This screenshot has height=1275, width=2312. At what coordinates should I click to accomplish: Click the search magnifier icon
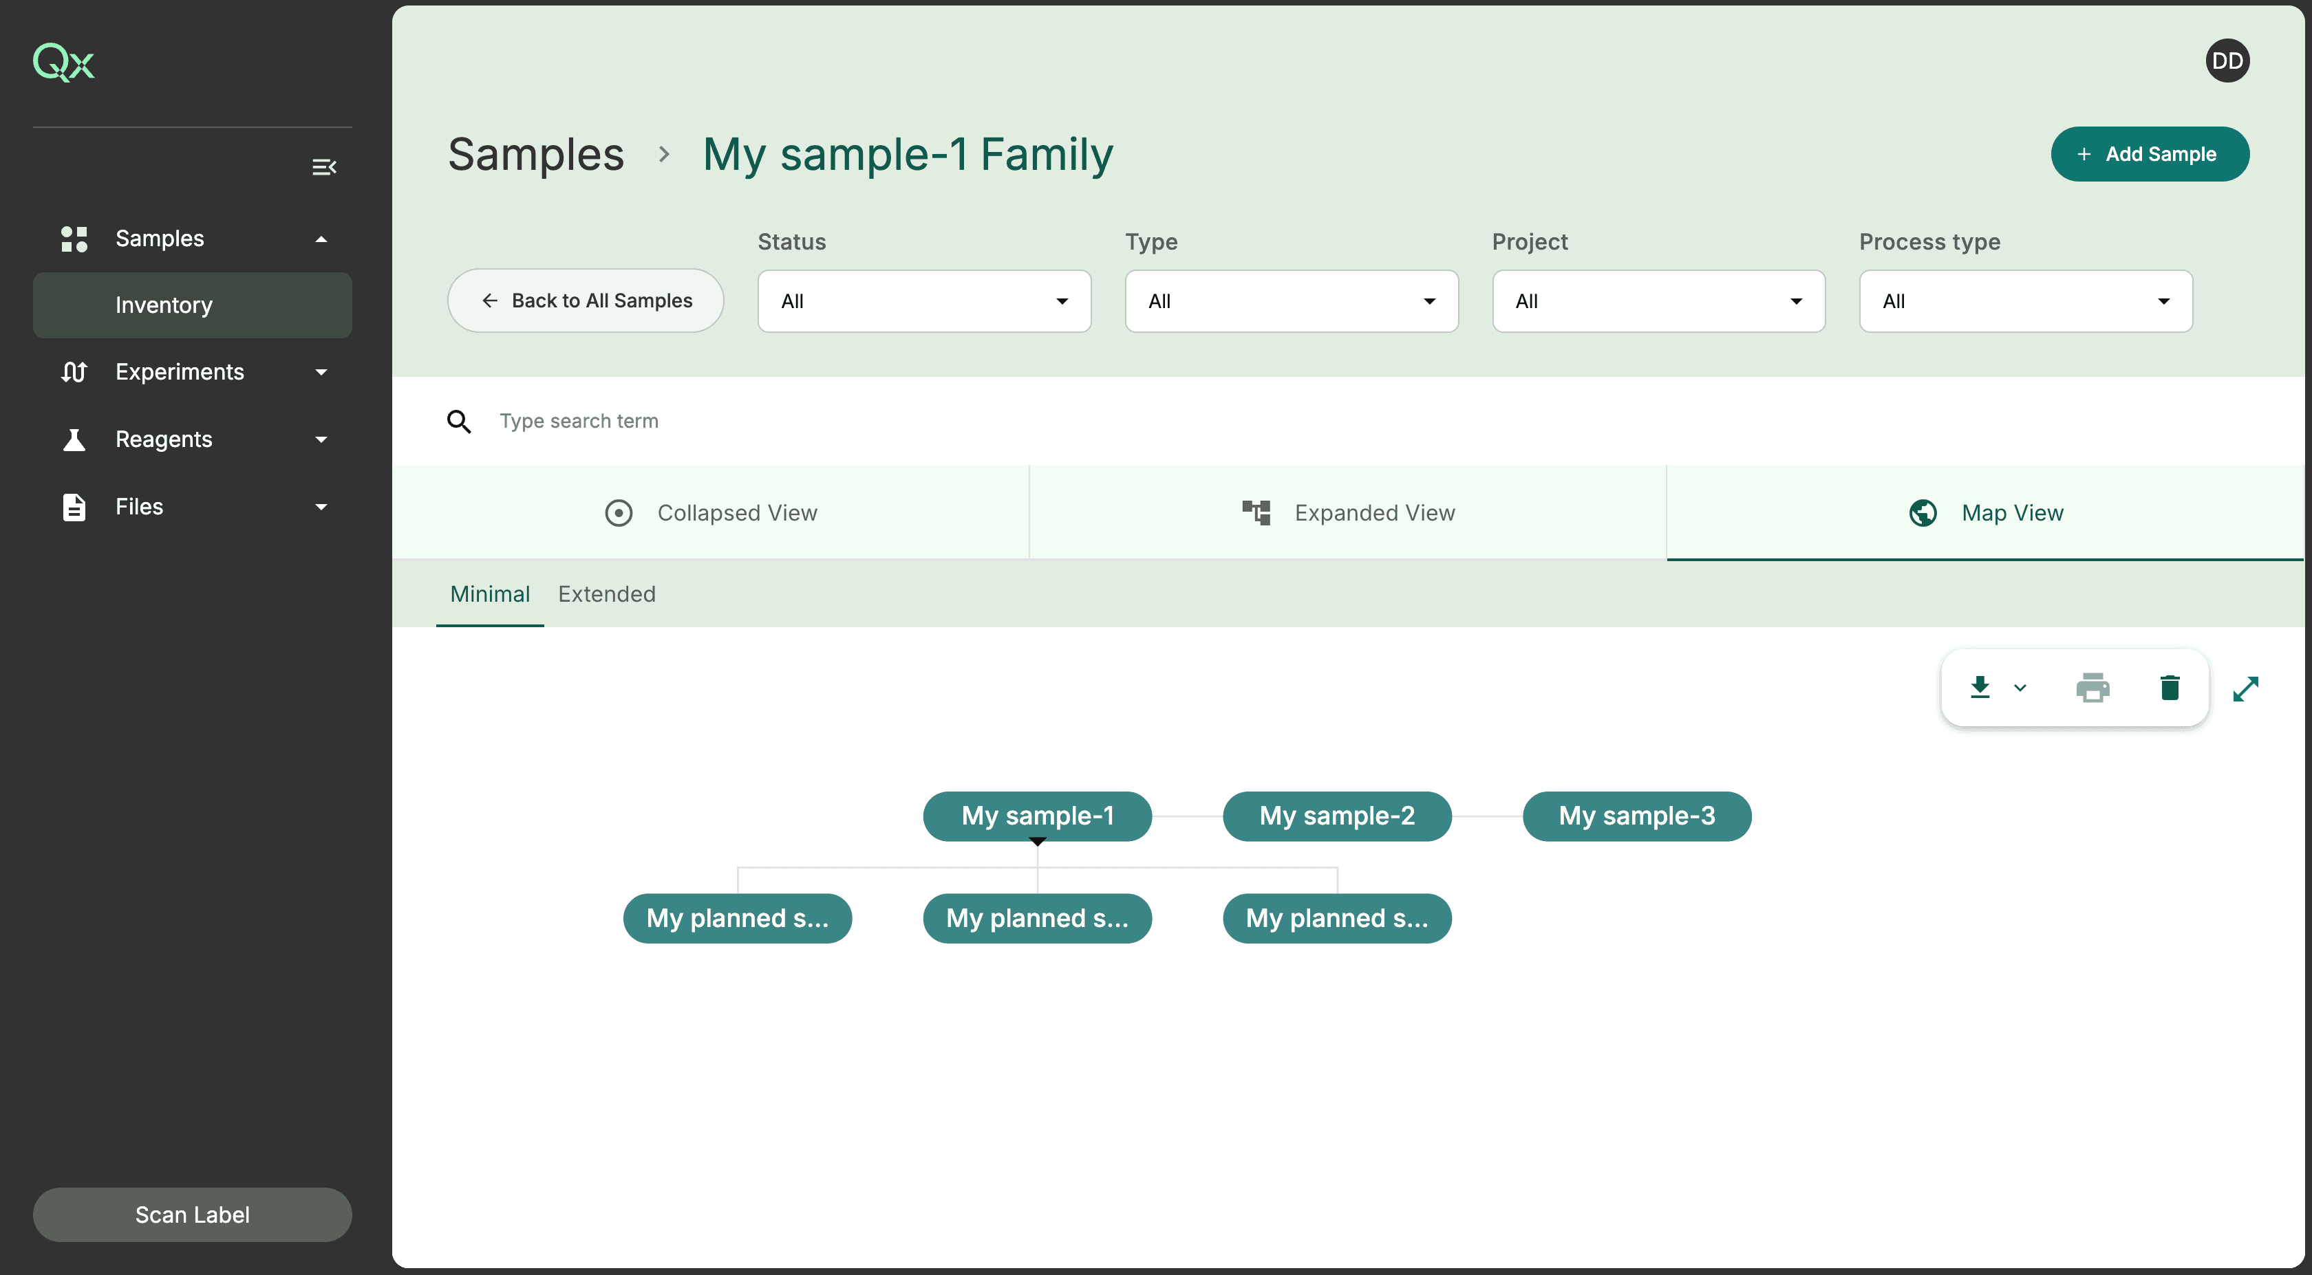(x=459, y=422)
